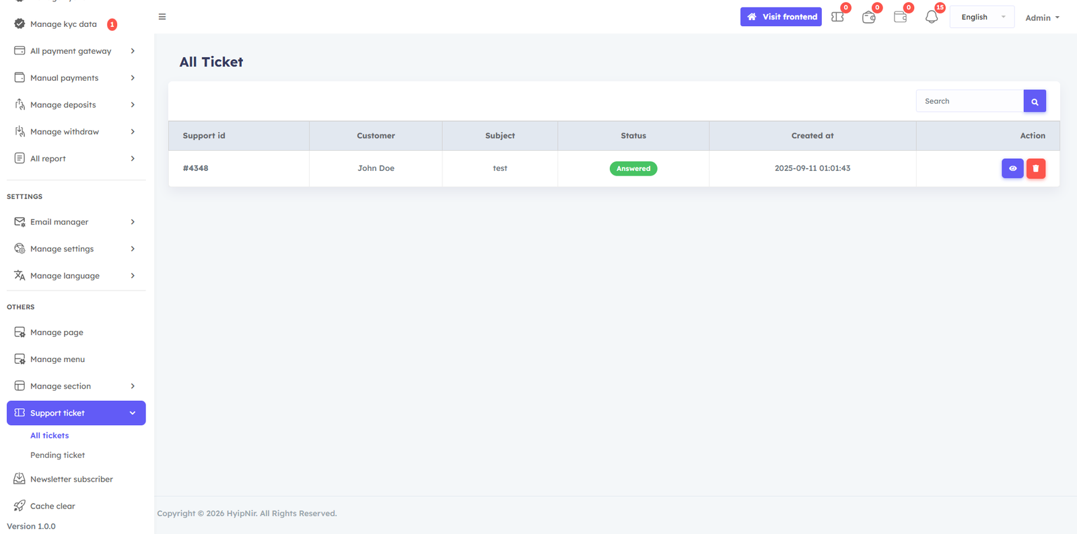
Task: Open the Admin account dropdown
Action: coord(1041,17)
